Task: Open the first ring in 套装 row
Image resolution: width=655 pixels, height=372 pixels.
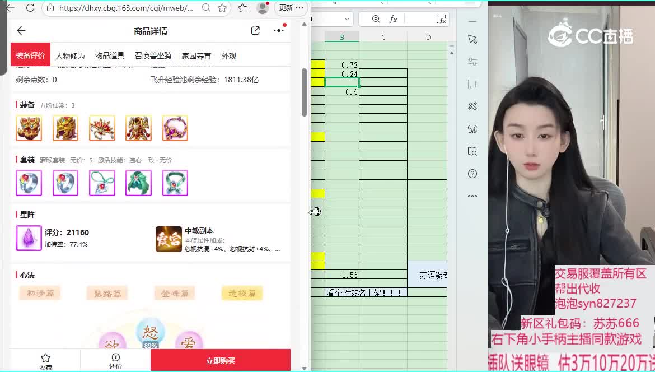Action: (29, 183)
